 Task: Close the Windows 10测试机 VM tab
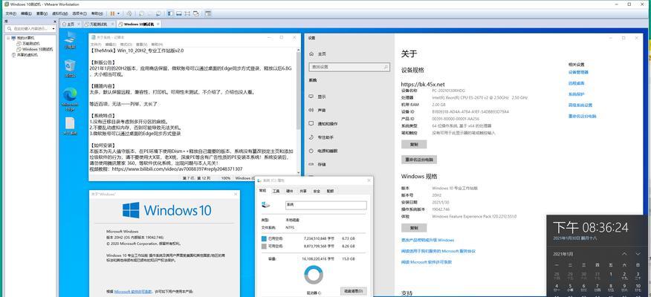[158, 24]
